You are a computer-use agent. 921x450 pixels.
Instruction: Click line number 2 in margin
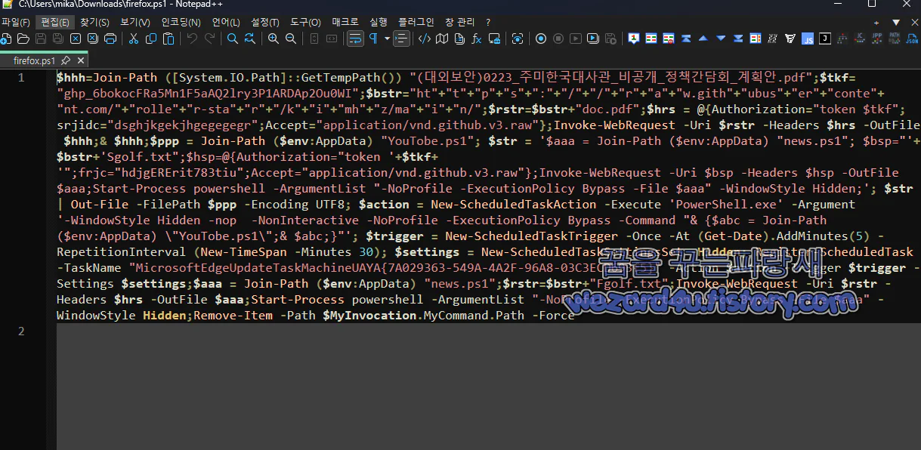[x=21, y=331]
